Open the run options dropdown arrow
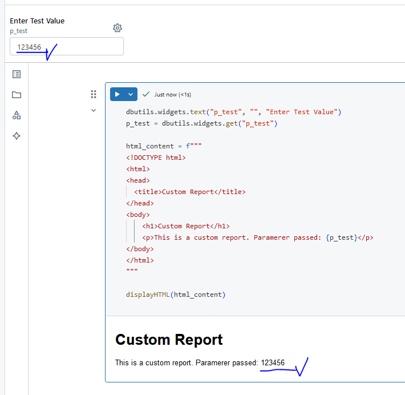 tap(131, 94)
